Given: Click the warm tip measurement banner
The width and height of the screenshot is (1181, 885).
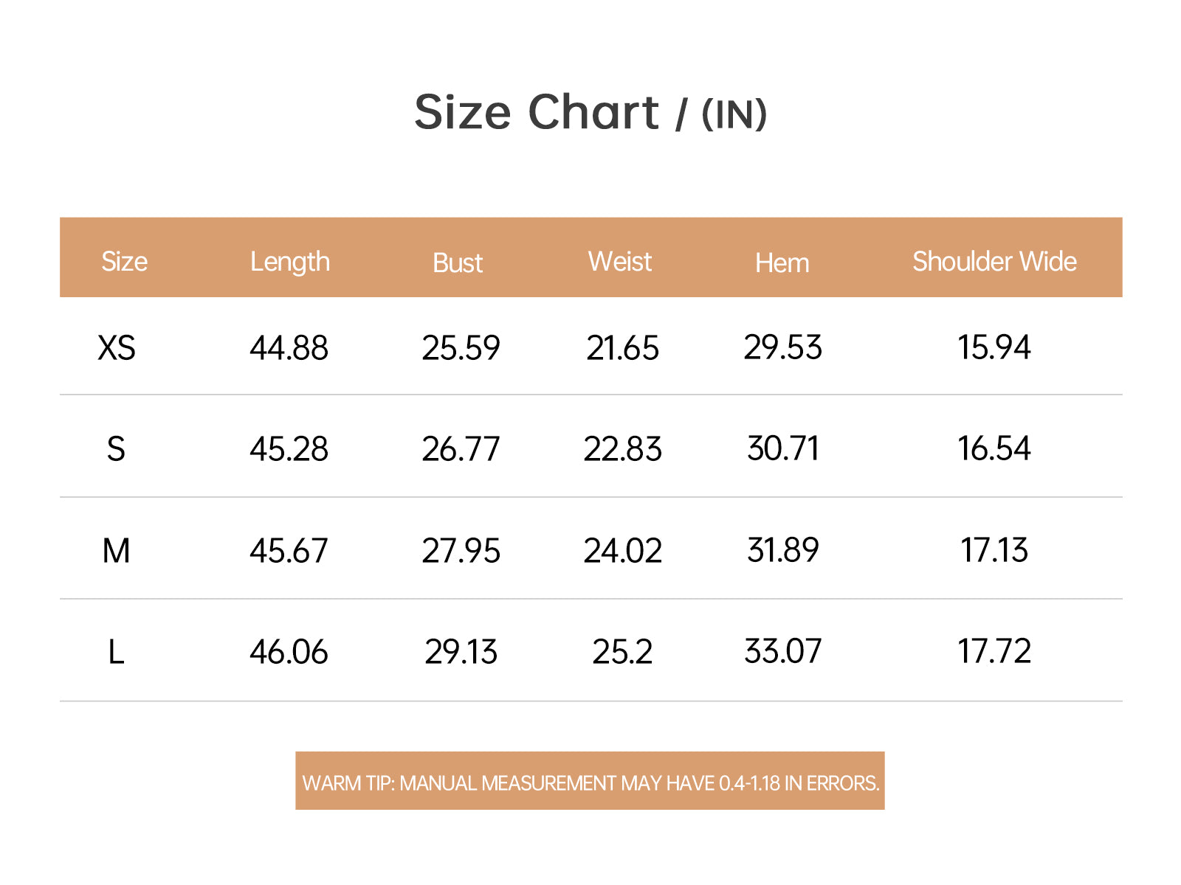Looking at the screenshot, I should pos(590,781).
